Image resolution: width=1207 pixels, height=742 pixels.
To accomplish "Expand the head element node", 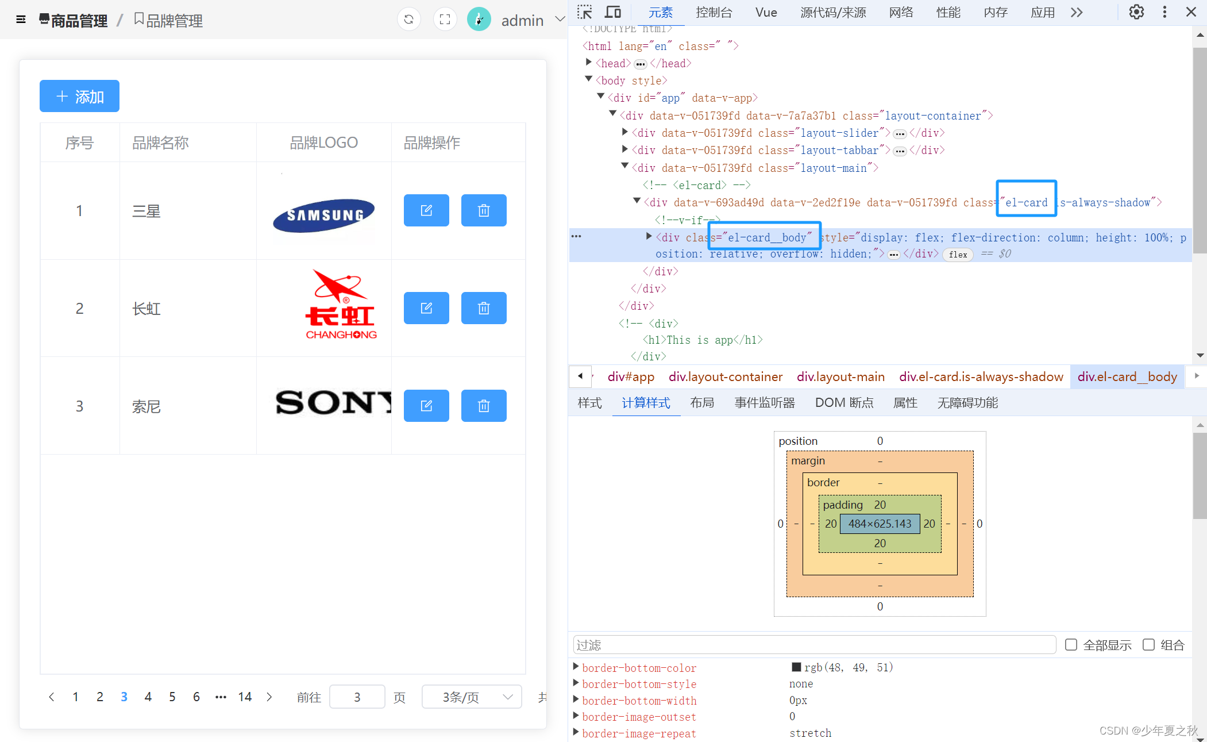I will point(589,63).
